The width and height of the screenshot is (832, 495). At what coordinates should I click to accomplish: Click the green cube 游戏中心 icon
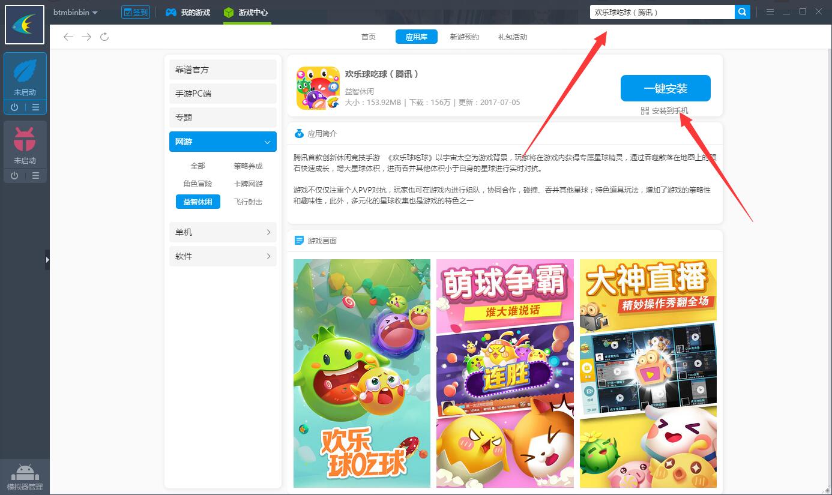(229, 12)
